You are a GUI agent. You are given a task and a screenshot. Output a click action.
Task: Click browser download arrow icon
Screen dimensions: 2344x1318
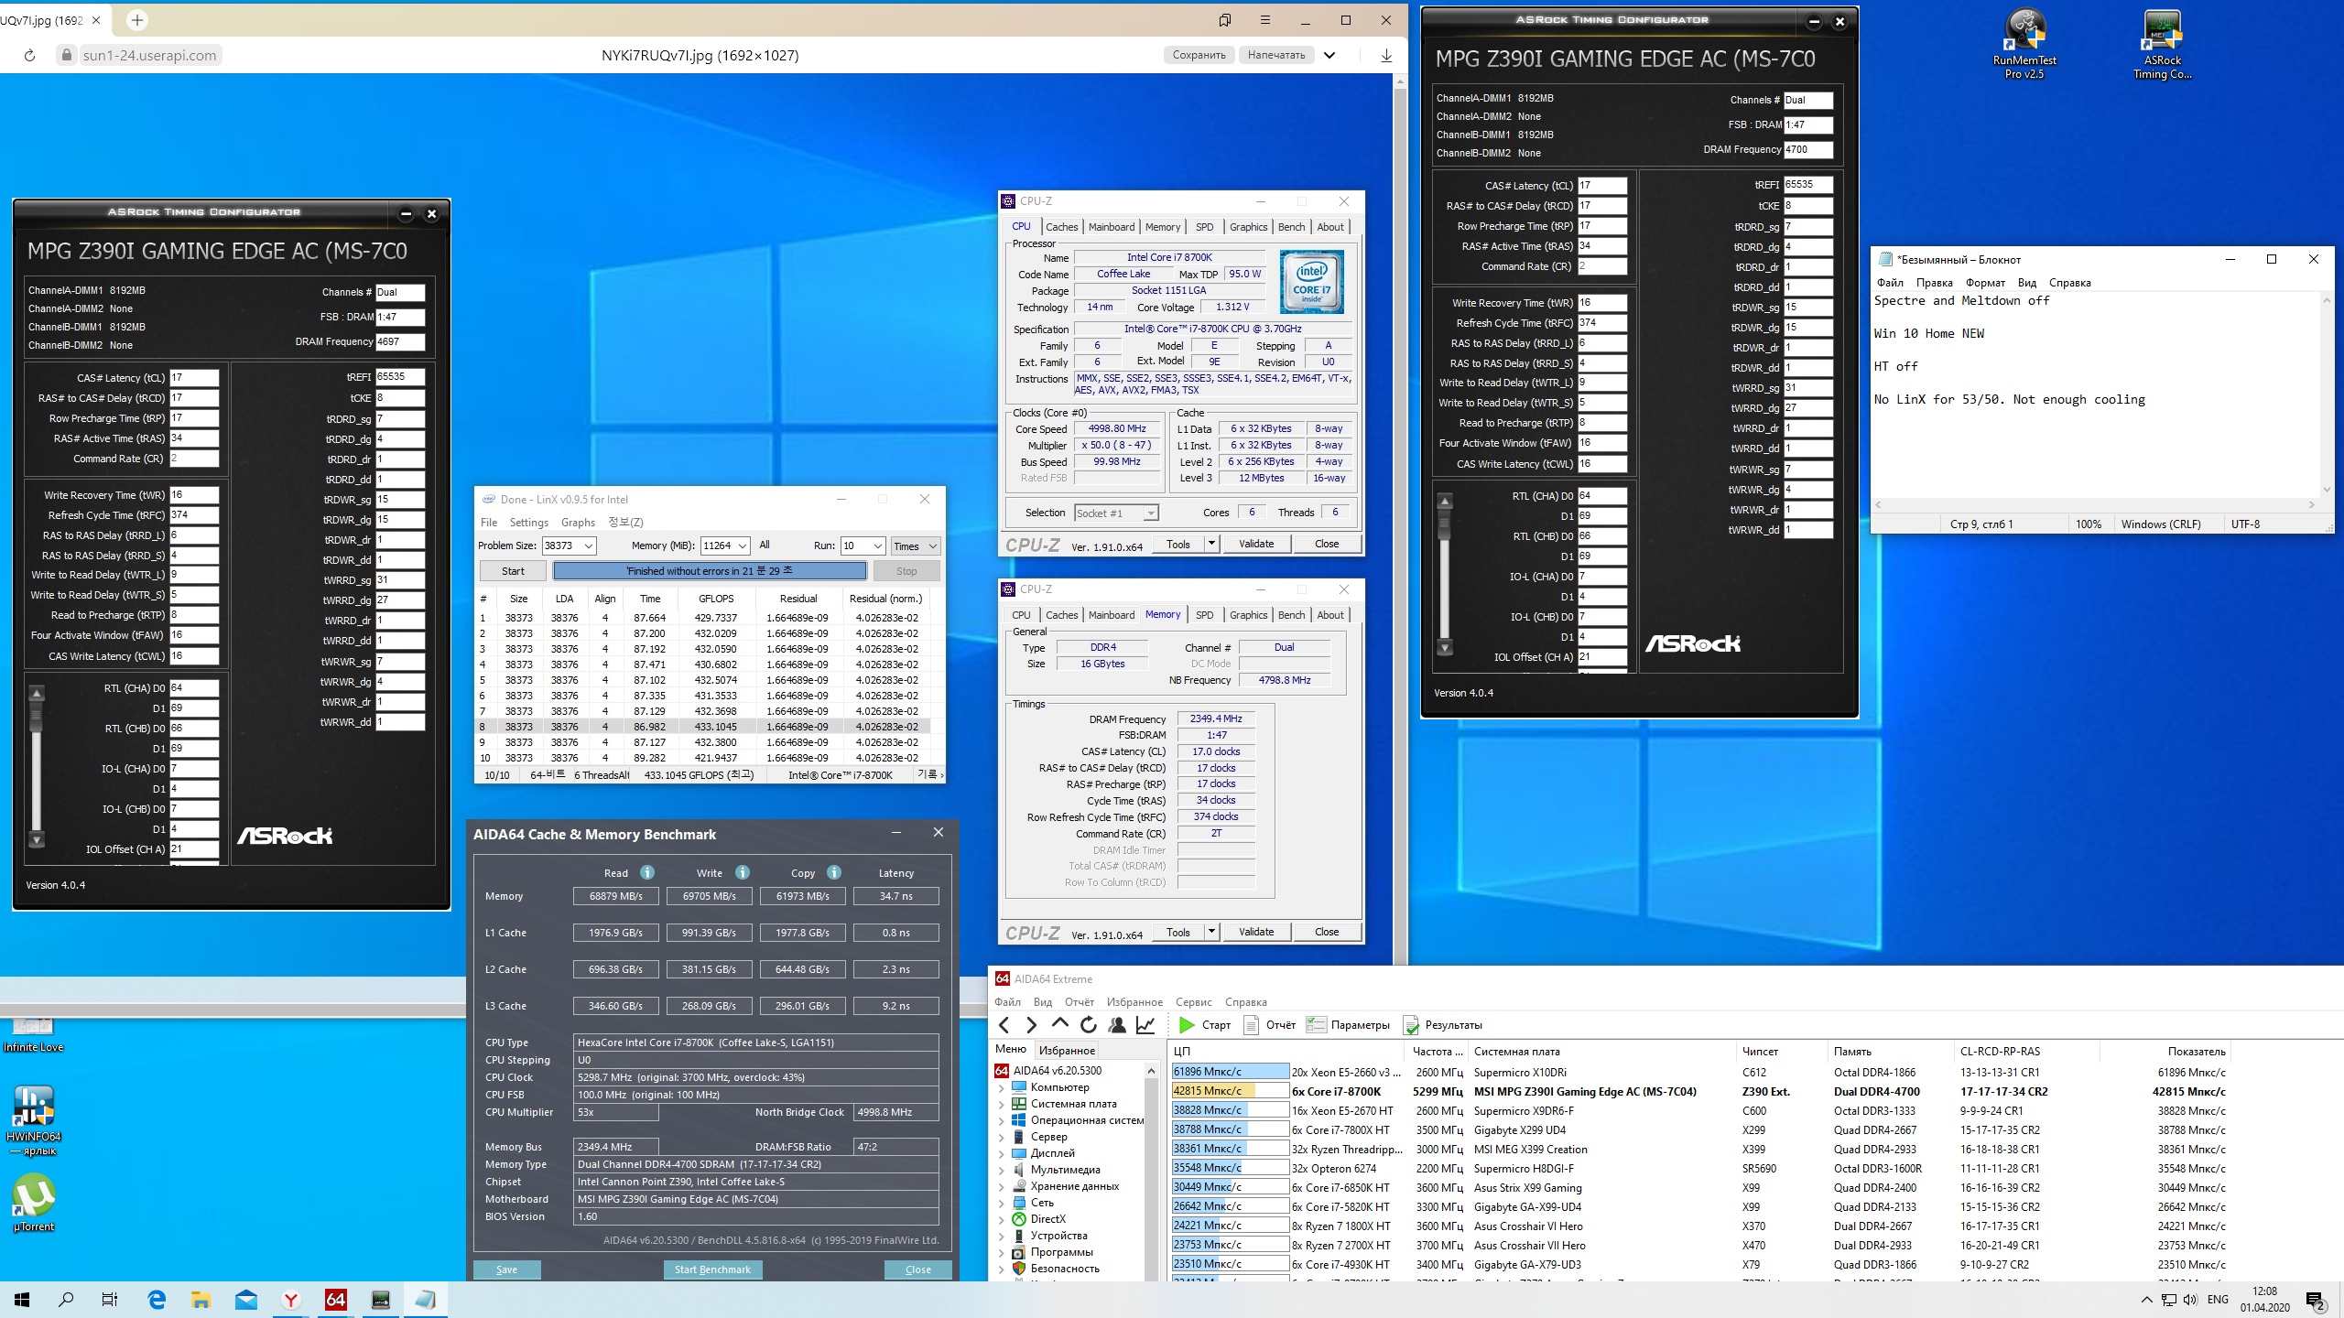coord(1386,55)
